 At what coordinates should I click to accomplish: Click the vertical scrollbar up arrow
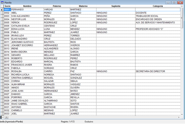pos(182,6)
